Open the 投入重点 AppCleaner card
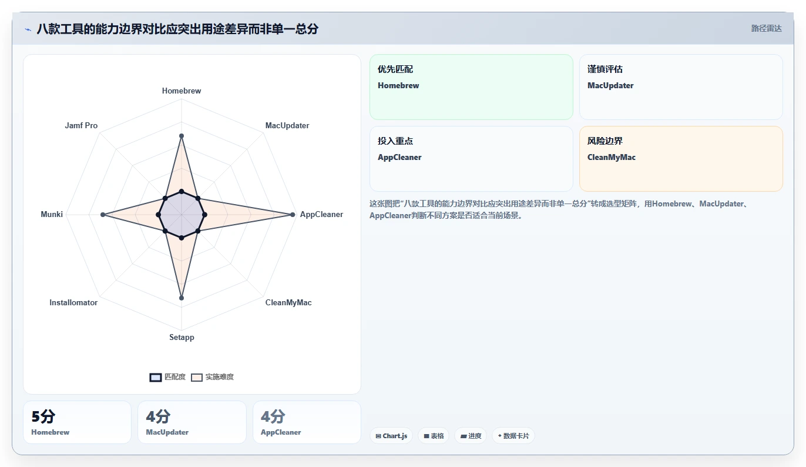The image size is (806, 467). tap(471, 159)
